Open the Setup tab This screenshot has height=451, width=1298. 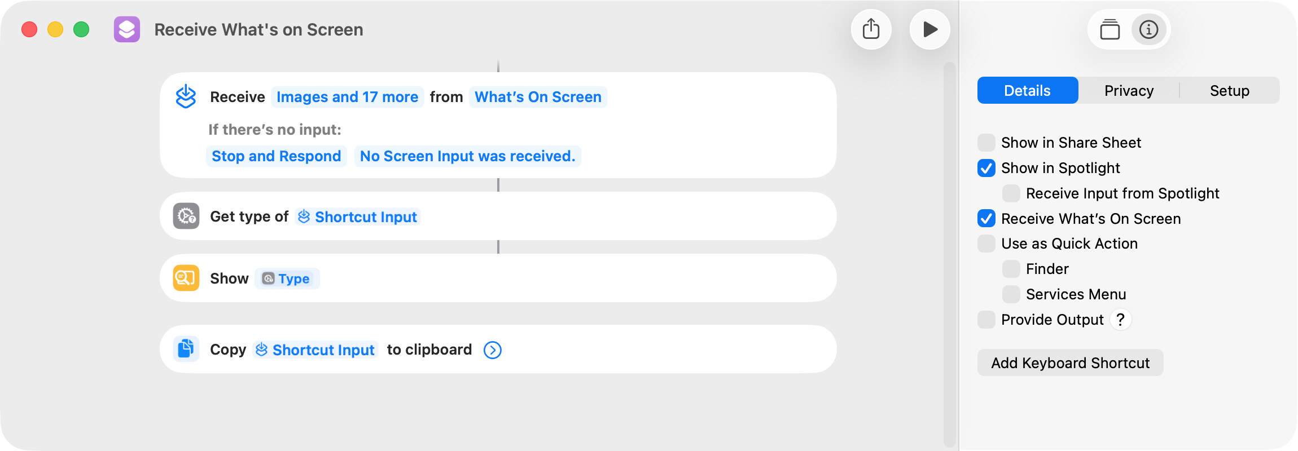click(1229, 91)
